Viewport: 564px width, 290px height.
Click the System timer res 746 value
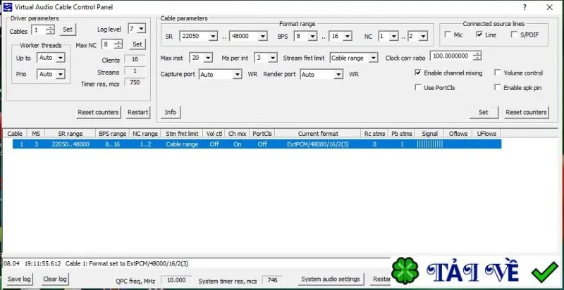(272, 280)
